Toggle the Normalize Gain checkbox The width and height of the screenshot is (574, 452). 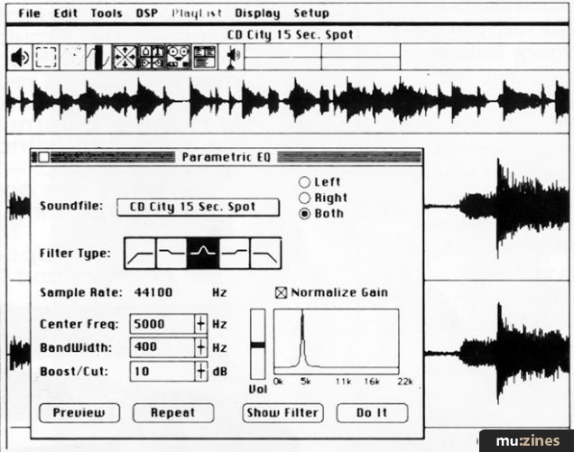pos(282,292)
